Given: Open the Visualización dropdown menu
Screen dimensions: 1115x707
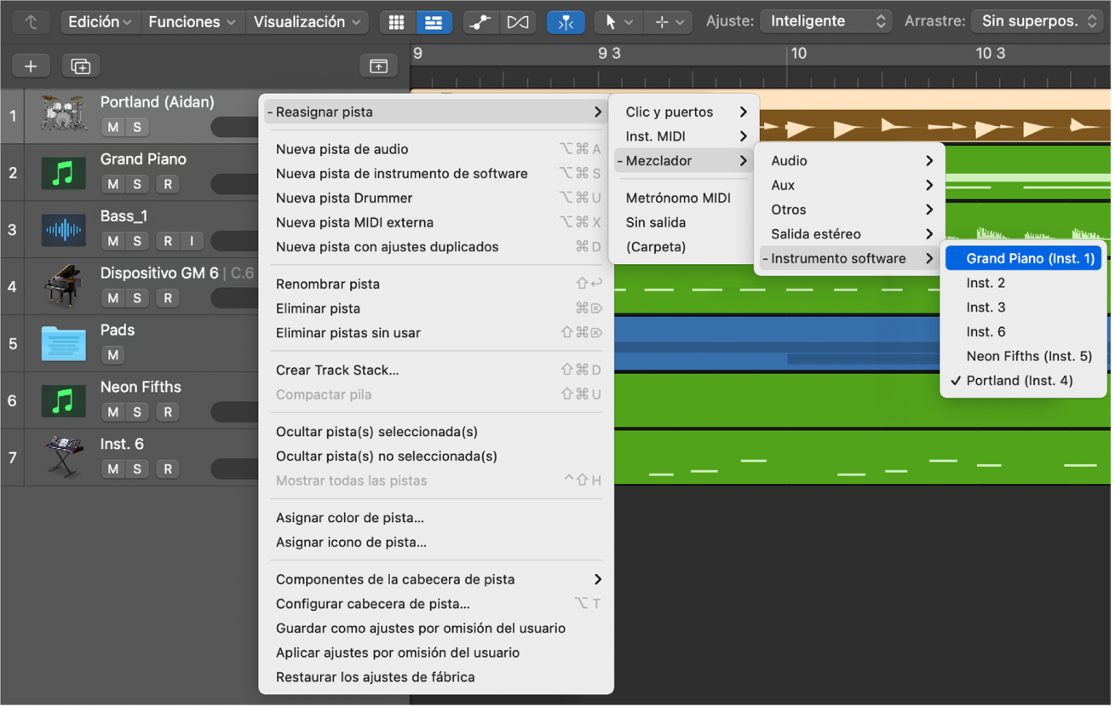Looking at the screenshot, I should click(x=306, y=22).
